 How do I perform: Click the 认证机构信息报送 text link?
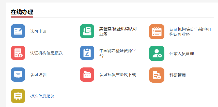(46, 53)
